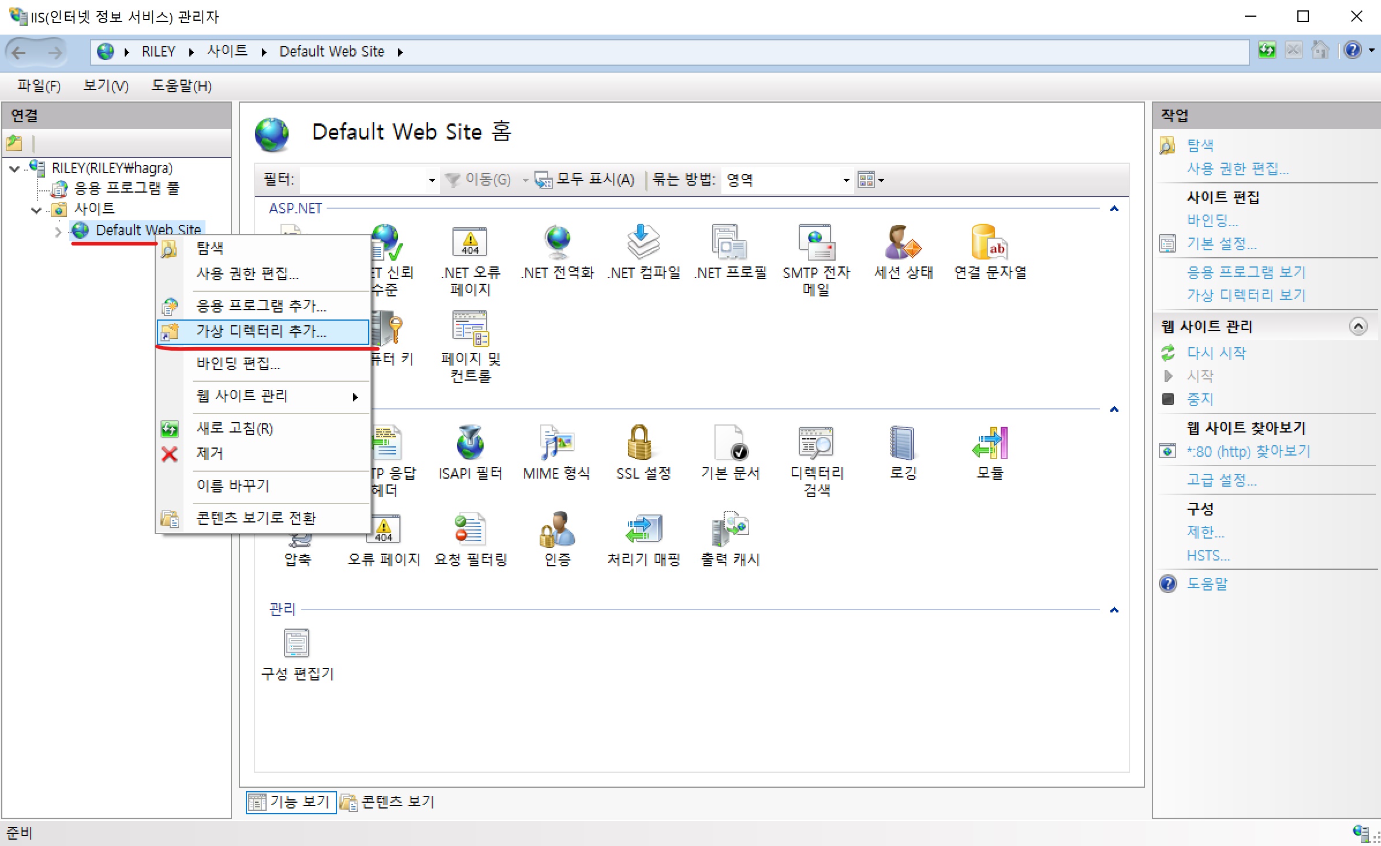1381x846 pixels.
Task: Select 바인딩 편집 in context menu
Action: coord(263,364)
